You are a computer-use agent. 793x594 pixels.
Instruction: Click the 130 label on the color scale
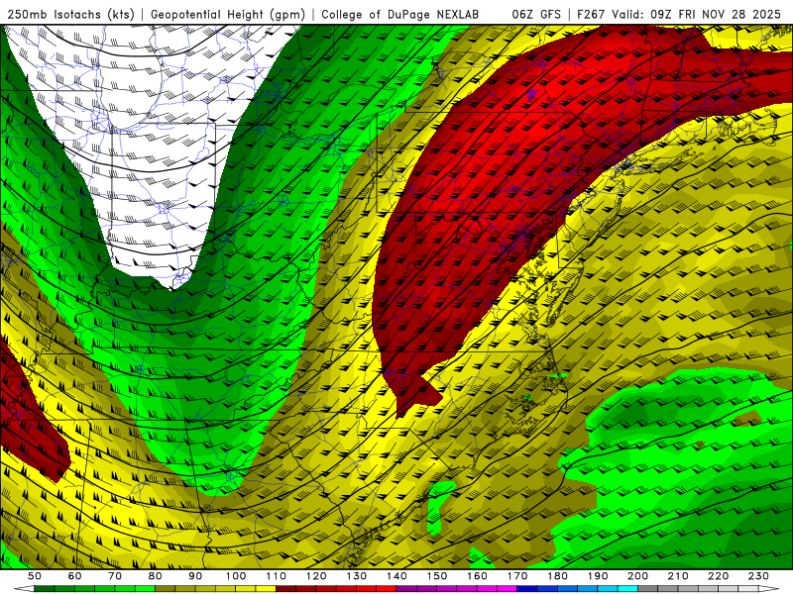[x=357, y=576]
